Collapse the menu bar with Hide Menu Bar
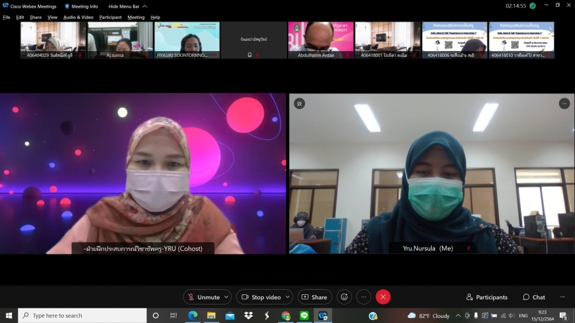 127,6
